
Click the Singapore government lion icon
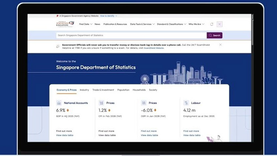click(x=58, y=16)
